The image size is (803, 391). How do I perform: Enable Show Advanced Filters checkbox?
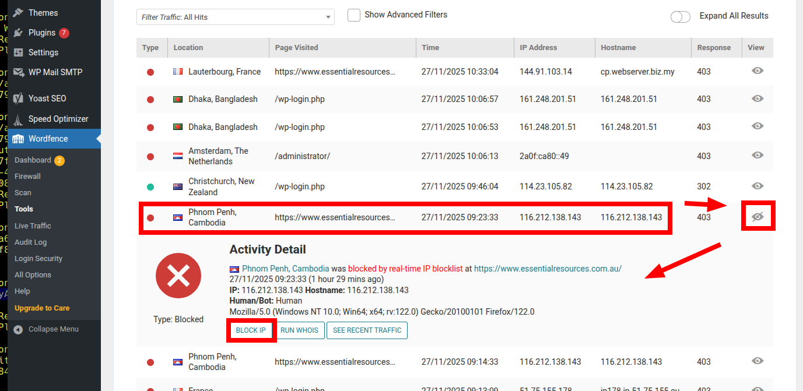(x=353, y=15)
